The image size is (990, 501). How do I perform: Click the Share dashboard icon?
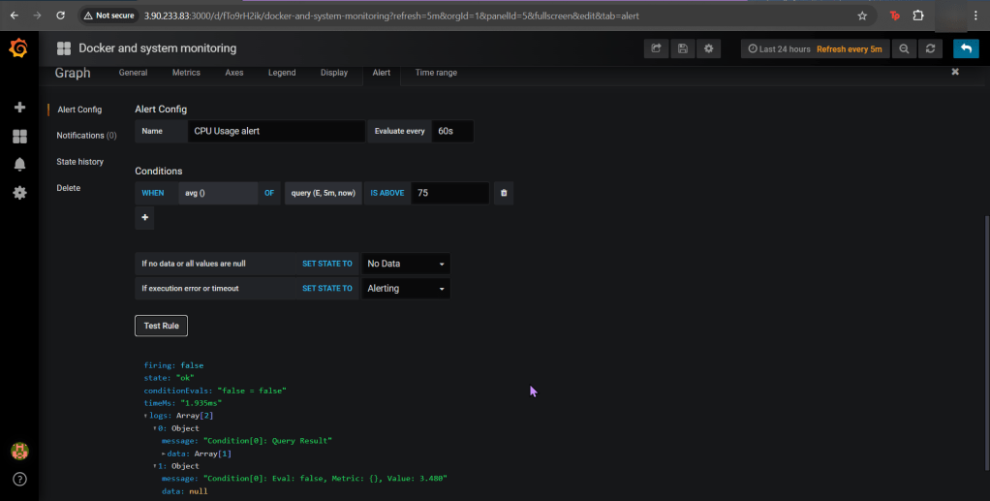656,48
